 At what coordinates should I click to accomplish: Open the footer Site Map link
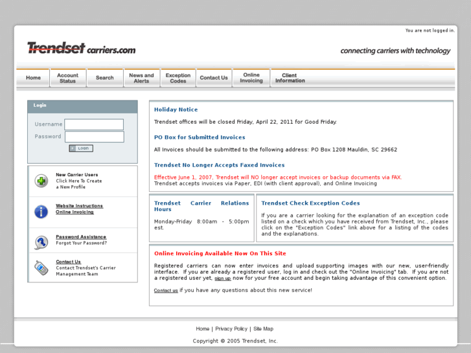tap(264, 328)
